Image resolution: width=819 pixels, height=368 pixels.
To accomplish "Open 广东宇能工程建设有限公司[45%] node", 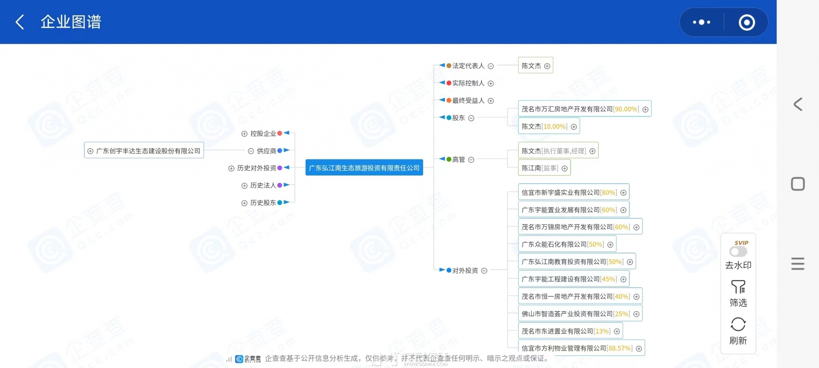I will (574, 279).
